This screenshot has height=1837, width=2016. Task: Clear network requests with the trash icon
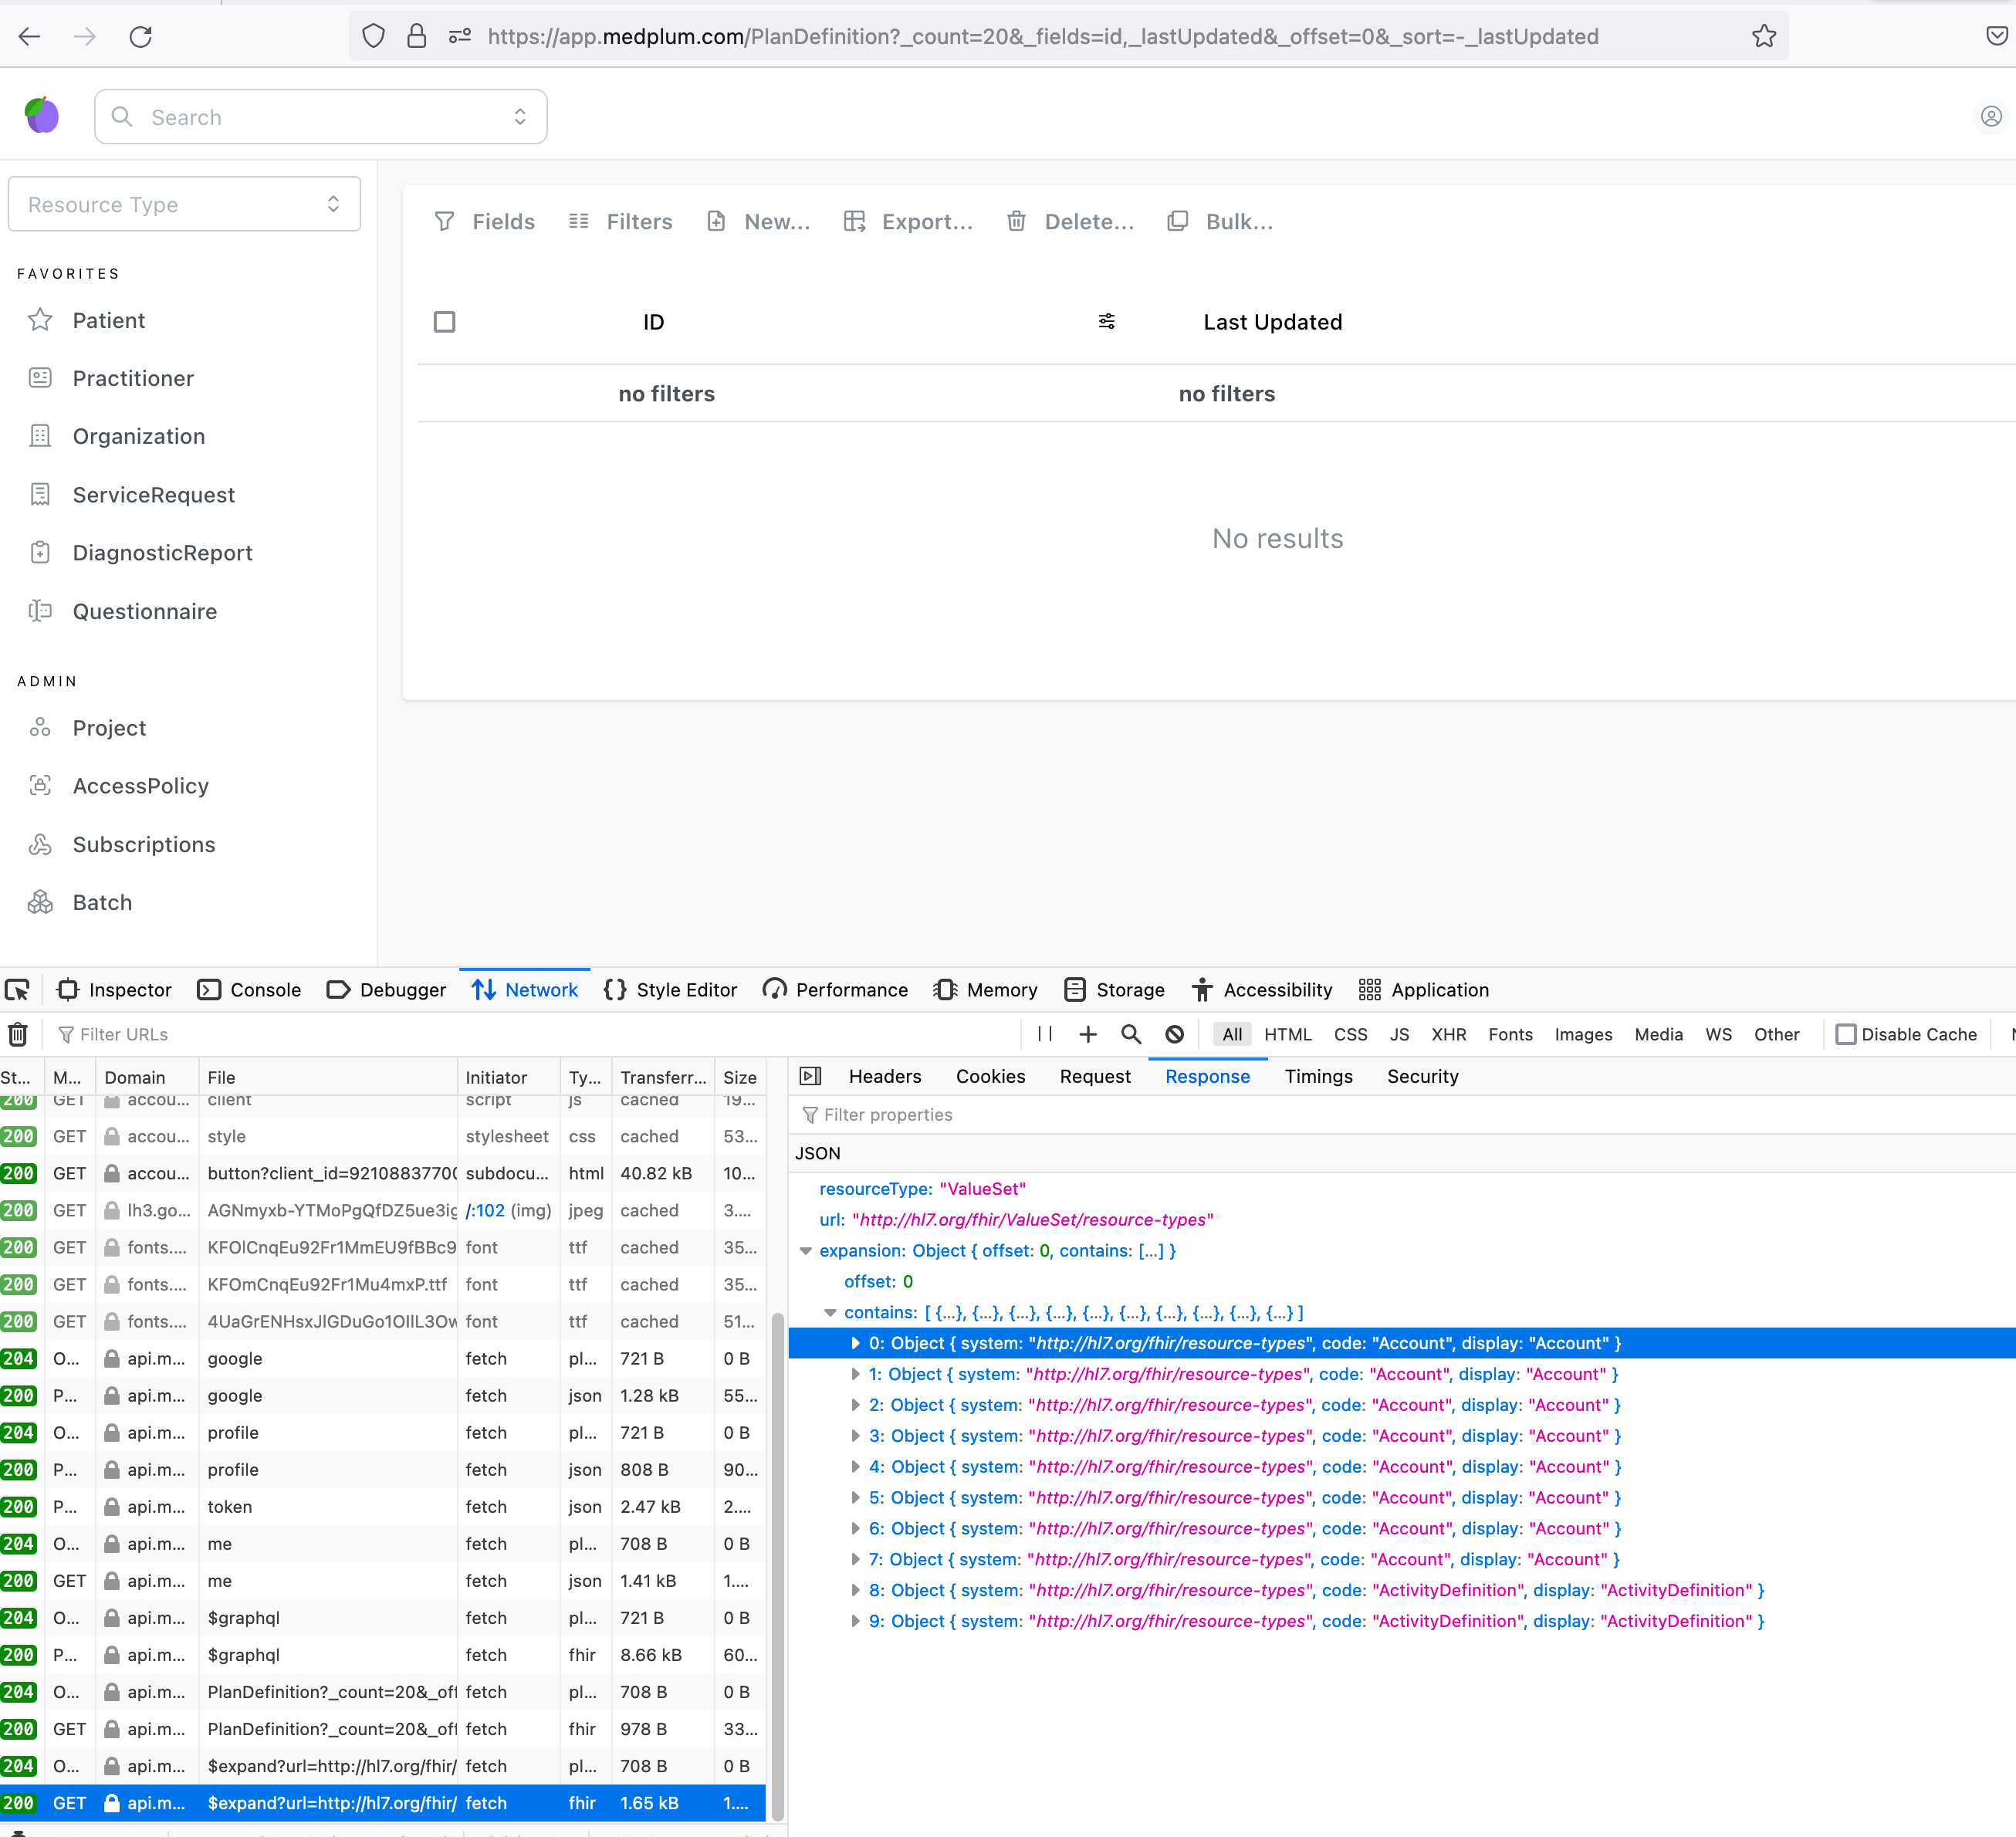(x=18, y=1035)
